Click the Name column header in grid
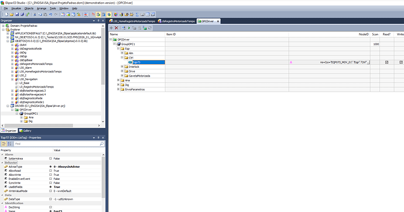Screen dimensions: 404x212 coord(137,34)
